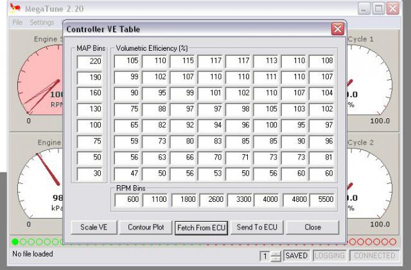Viewport: 411px width, 270px height.
Task: Click the Scale VE button
Action: click(94, 228)
